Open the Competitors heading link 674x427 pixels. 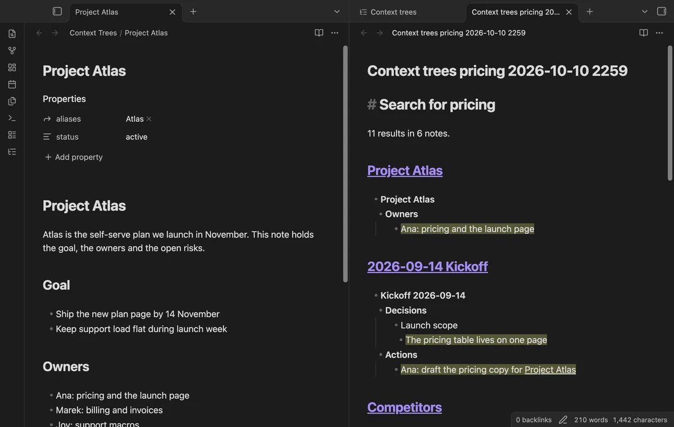404,407
